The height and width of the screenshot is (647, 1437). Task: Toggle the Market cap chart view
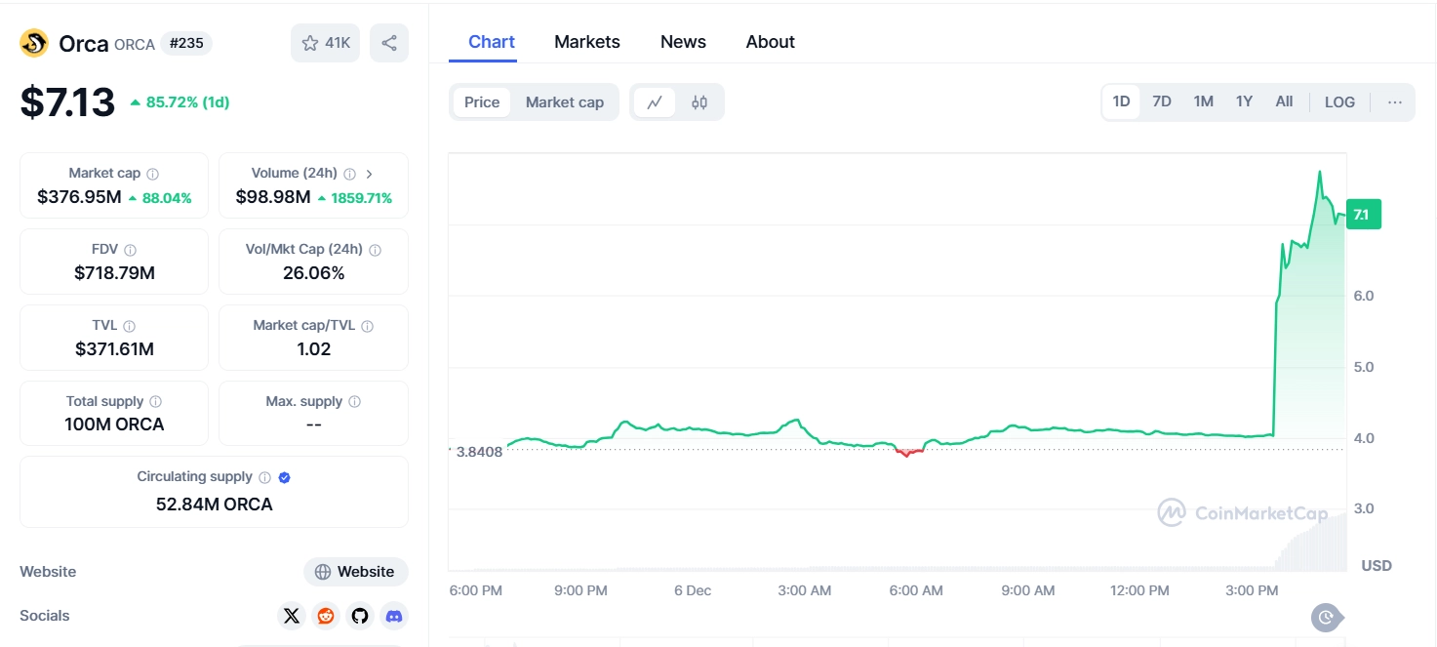pos(565,101)
